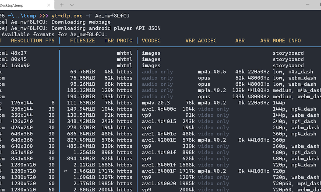
Task: Click the 190.78MiB filesize value
Action: 81,96
